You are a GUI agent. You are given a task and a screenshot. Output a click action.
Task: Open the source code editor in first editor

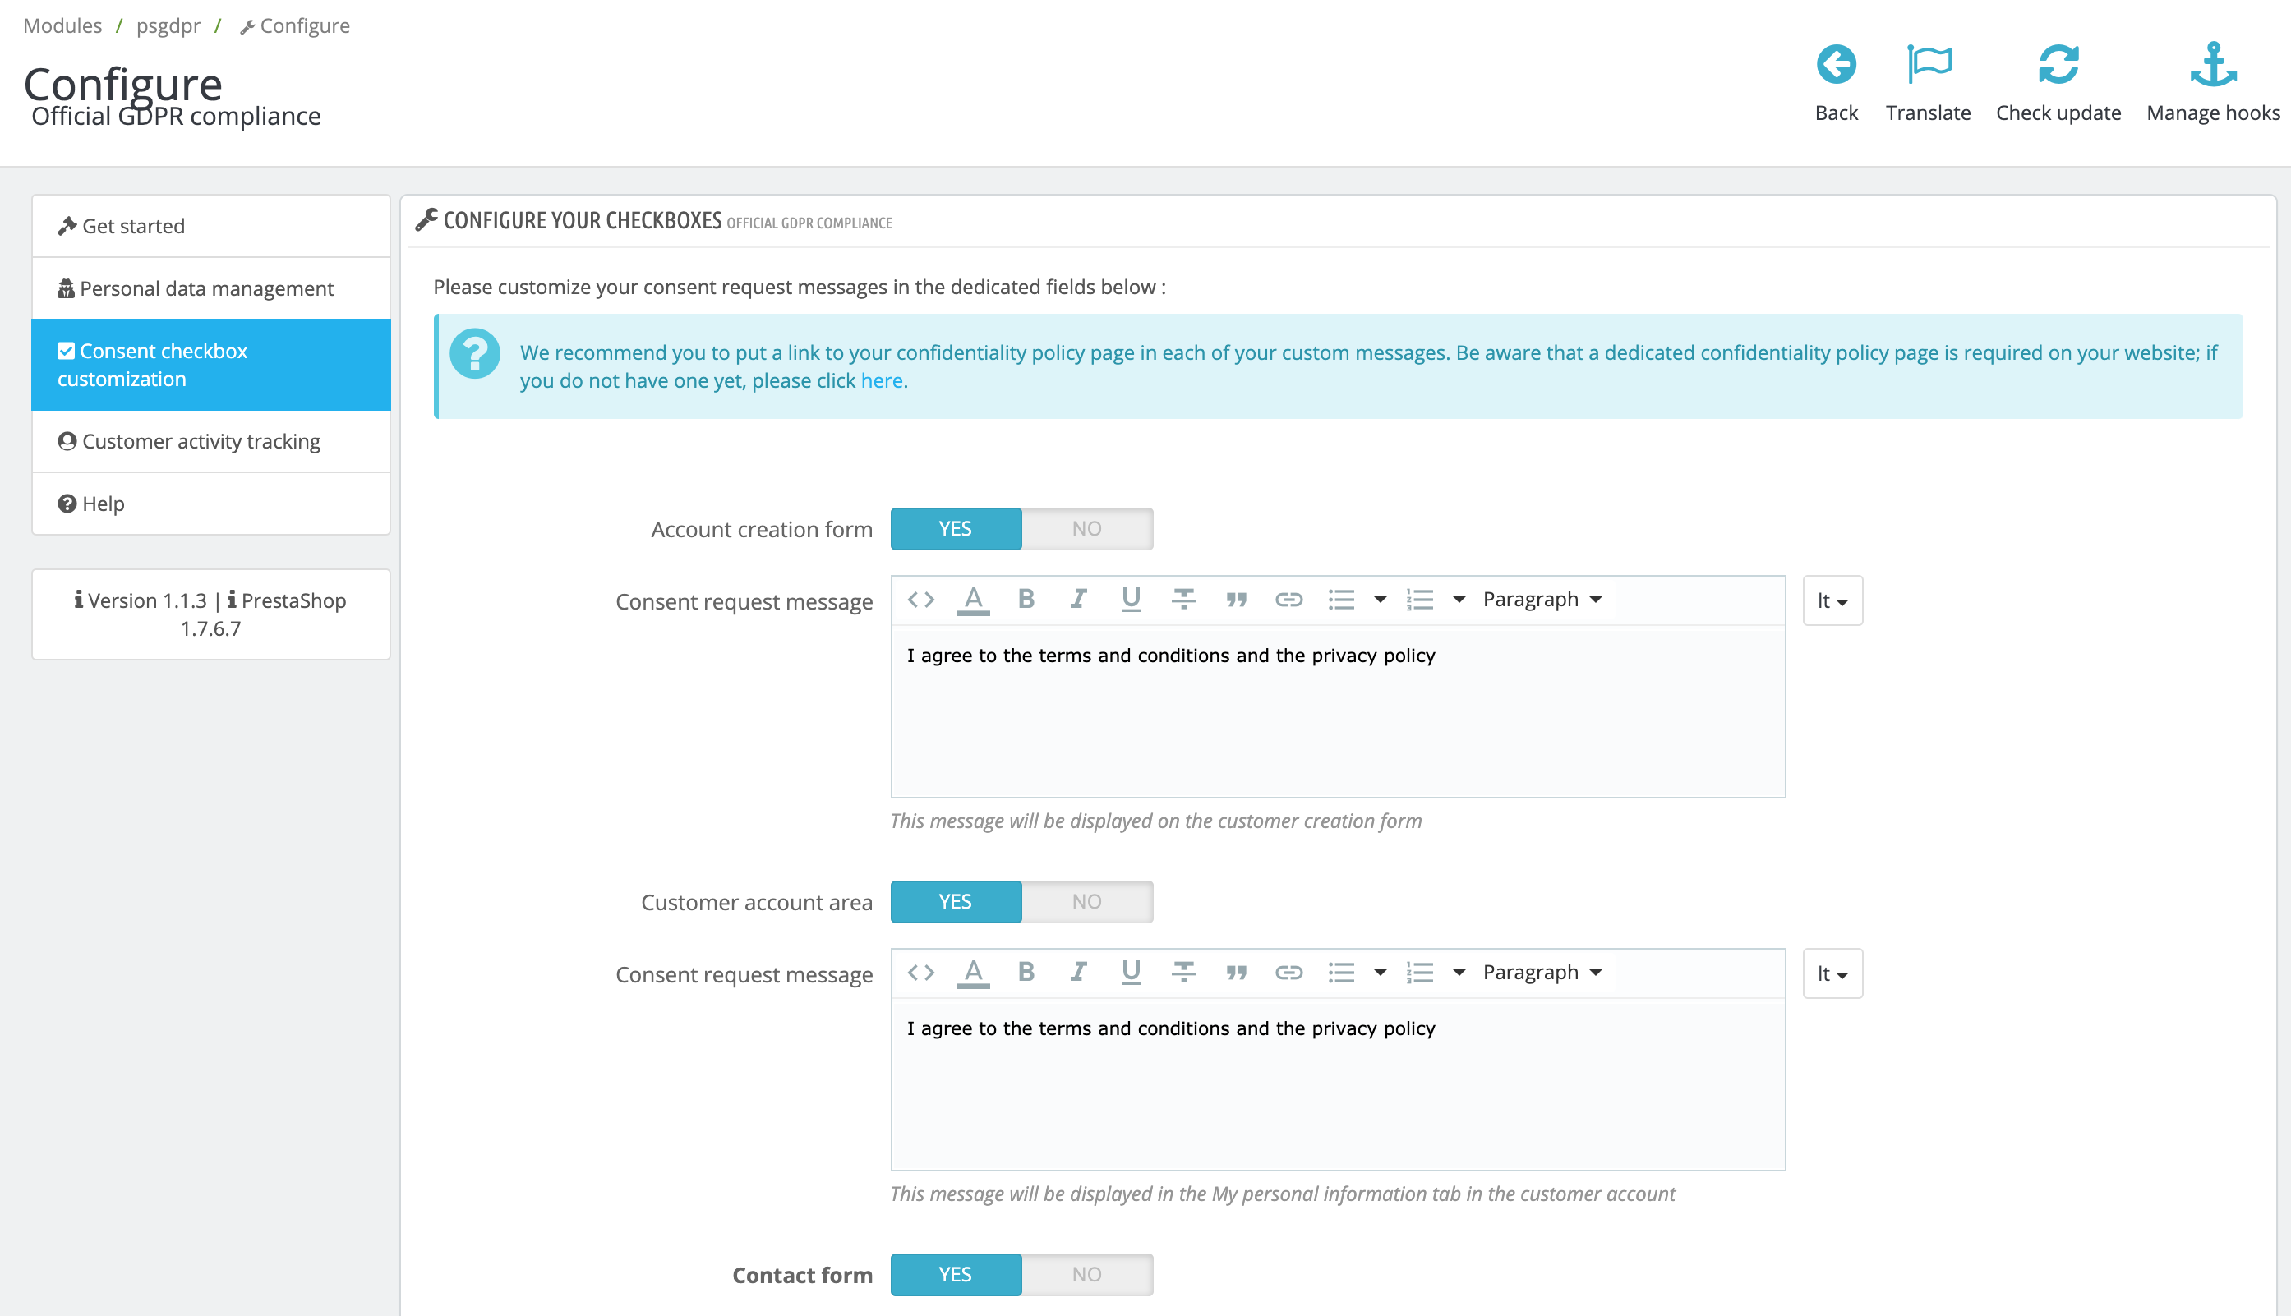(x=920, y=598)
